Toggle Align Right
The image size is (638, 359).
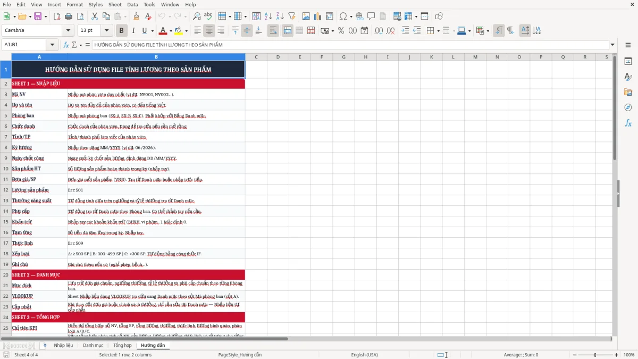click(x=221, y=31)
